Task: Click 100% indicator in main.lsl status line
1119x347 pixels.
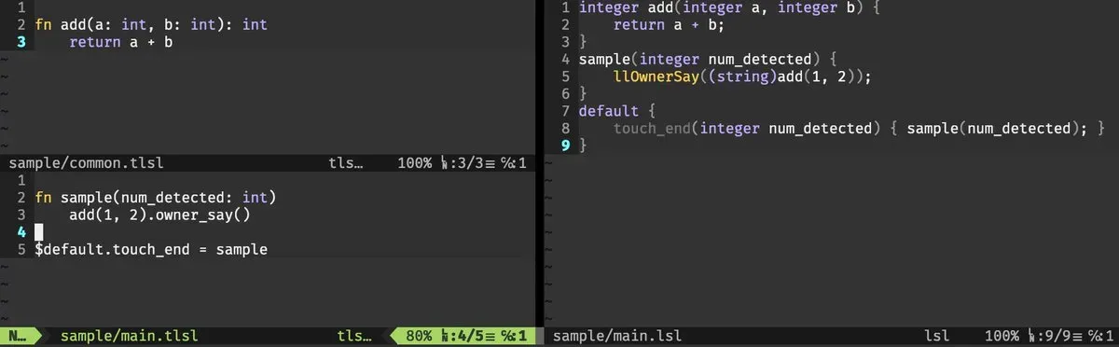Action: [x=1002, y=336]
